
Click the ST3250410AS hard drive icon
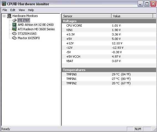(x=14, y=34)
